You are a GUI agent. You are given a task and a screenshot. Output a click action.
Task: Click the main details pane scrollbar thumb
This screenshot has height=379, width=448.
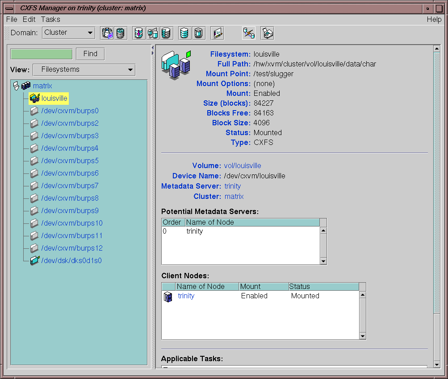pyautogui.click(x=436, y=183)
